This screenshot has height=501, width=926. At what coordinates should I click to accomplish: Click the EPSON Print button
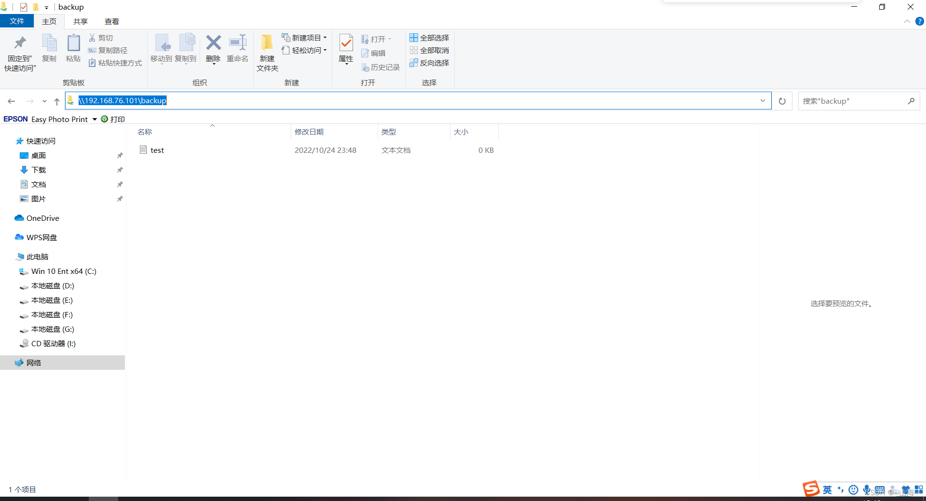(x=113, y=119)
